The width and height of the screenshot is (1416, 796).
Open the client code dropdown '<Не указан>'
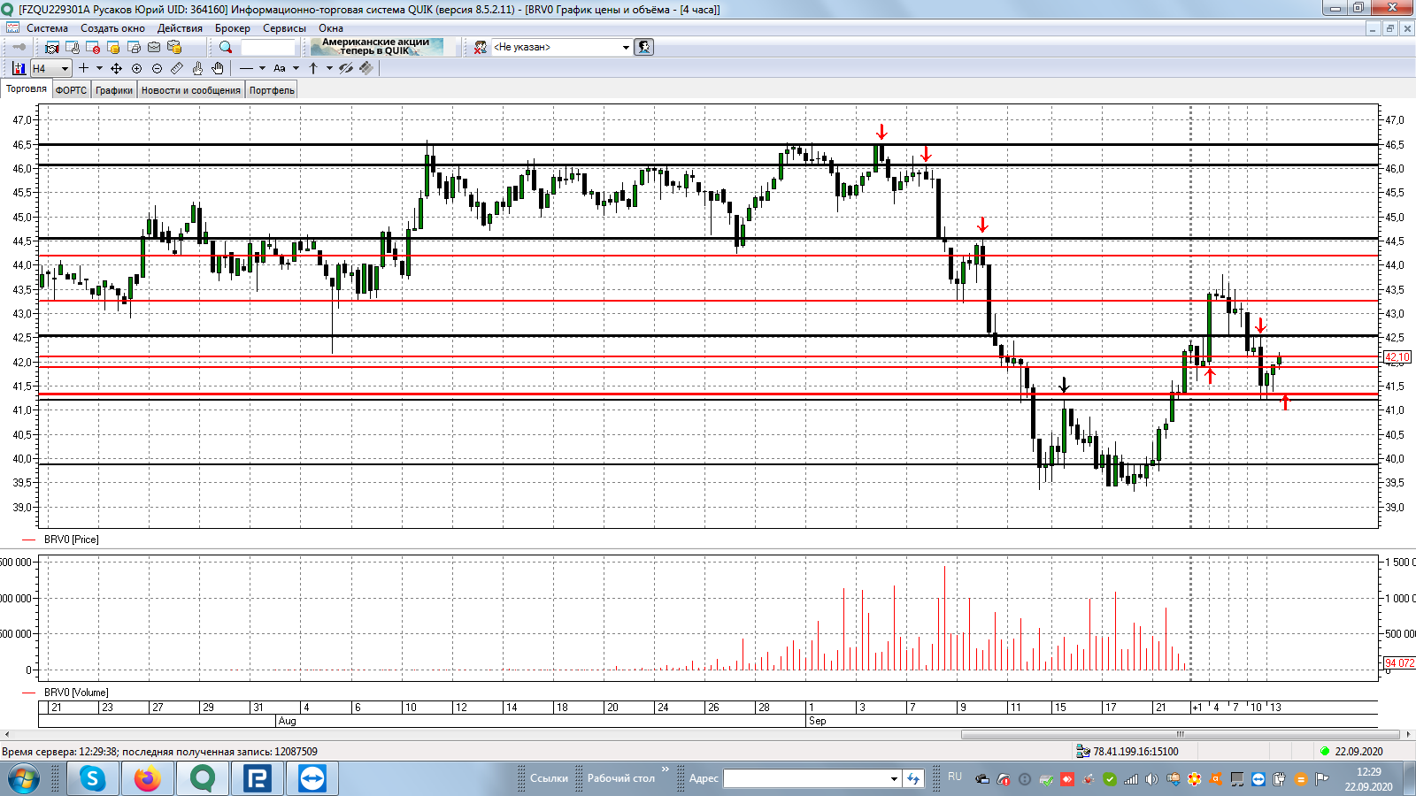562,47
